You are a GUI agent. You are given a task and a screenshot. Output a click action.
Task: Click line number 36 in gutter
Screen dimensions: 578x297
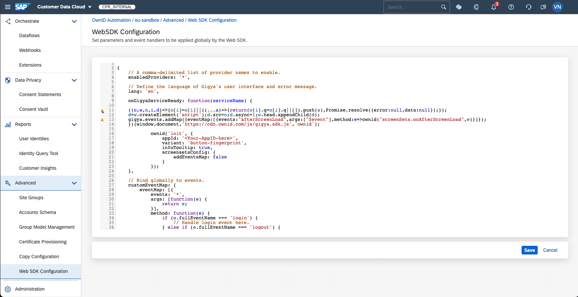[111, 227]
